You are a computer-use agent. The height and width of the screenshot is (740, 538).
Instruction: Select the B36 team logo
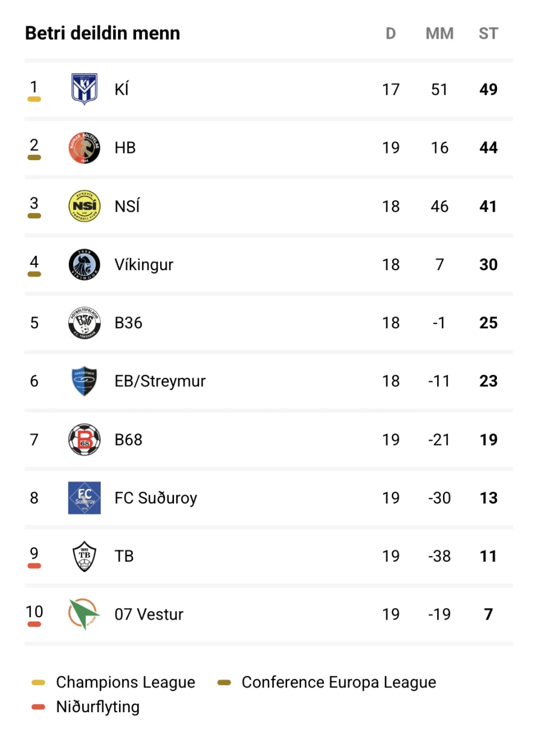[84, 323]
